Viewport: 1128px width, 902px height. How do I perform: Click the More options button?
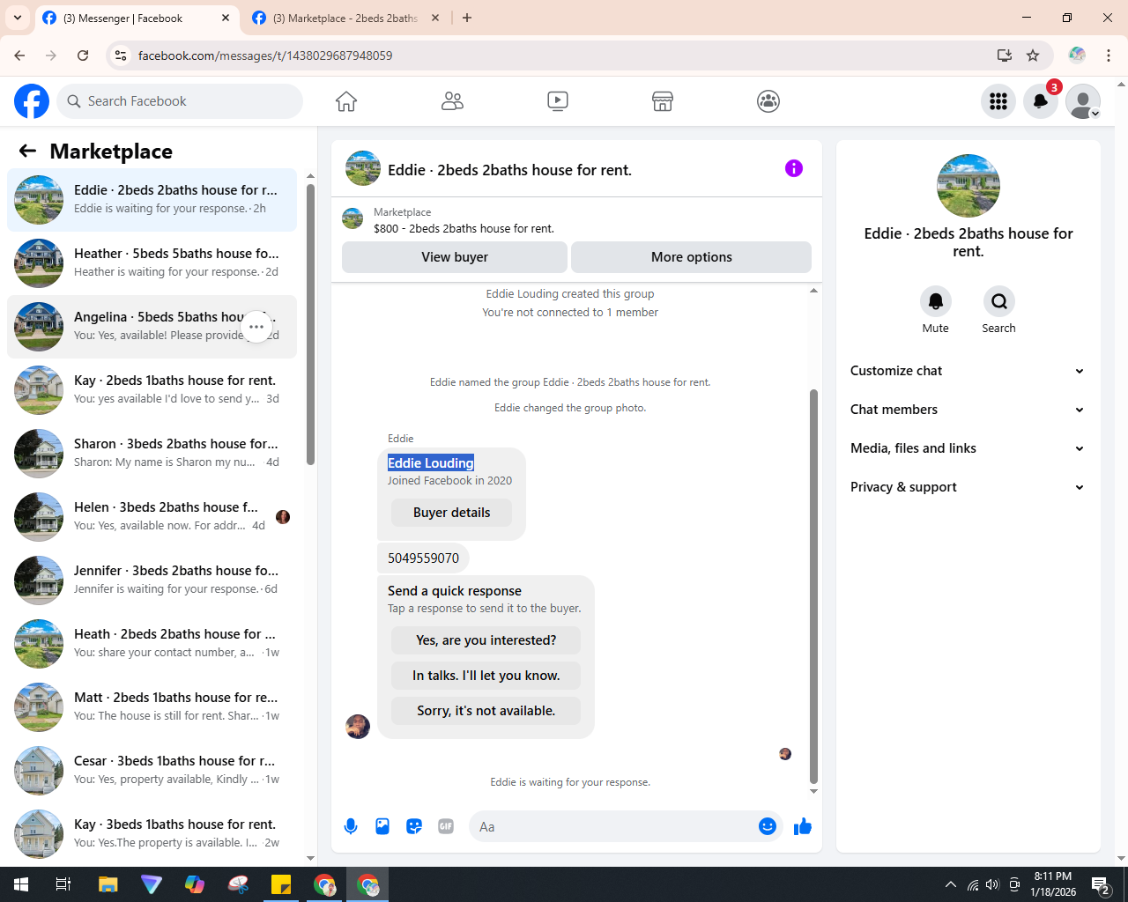point(692,257)
